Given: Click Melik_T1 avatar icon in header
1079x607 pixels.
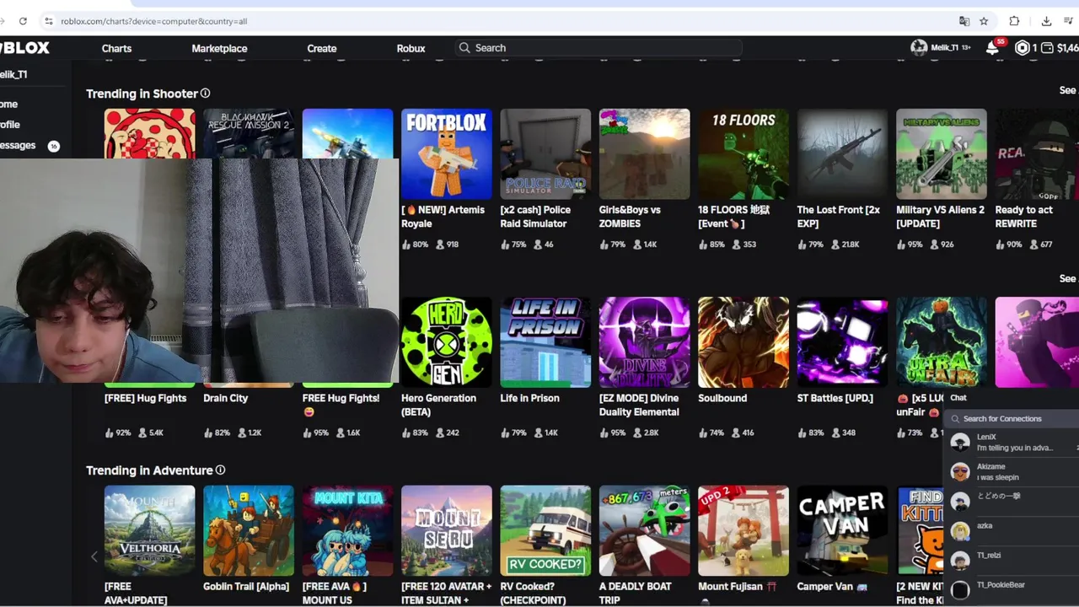Looking at the screenshot, I should pyautogui.click(x=919, y=48).
